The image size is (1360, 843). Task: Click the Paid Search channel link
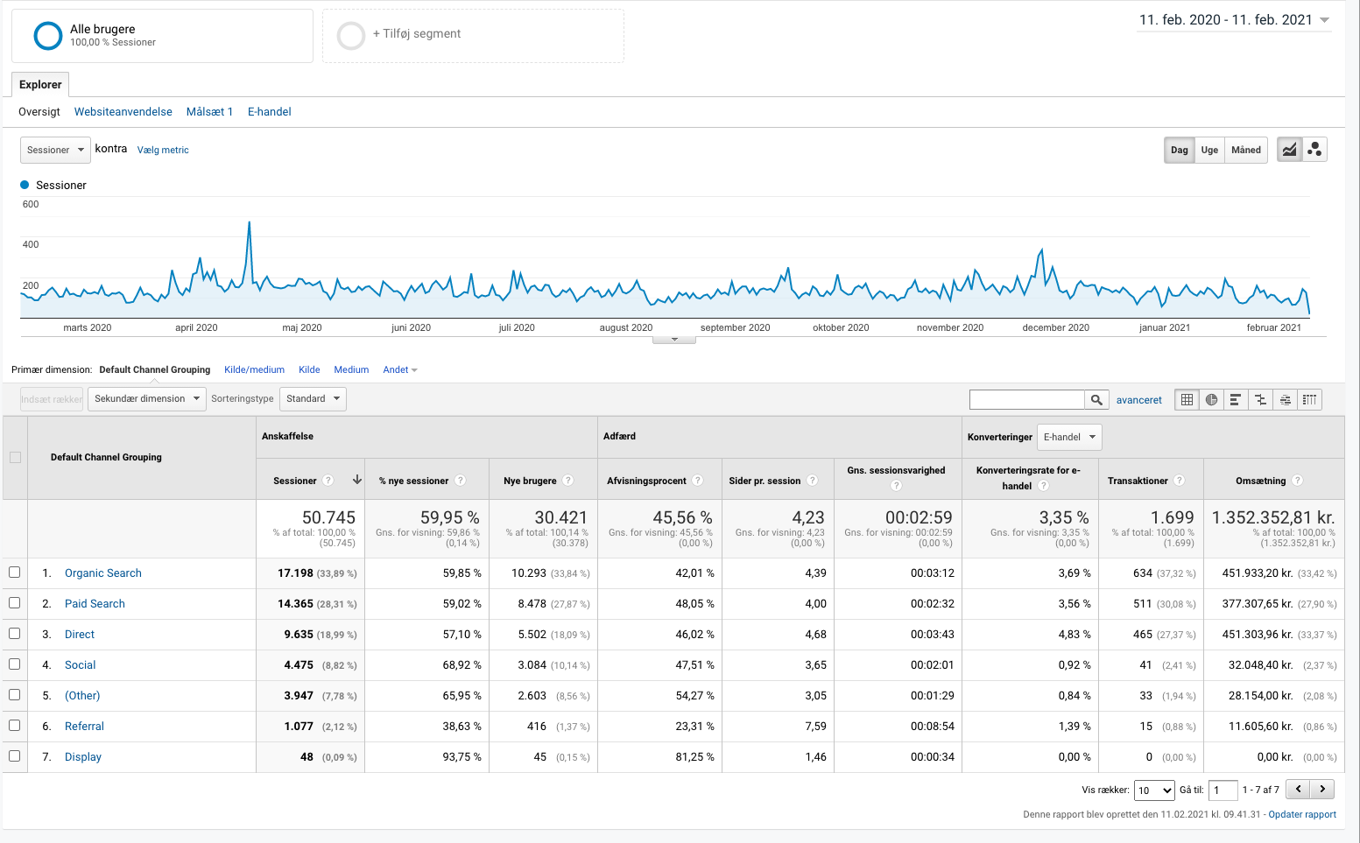95,604
